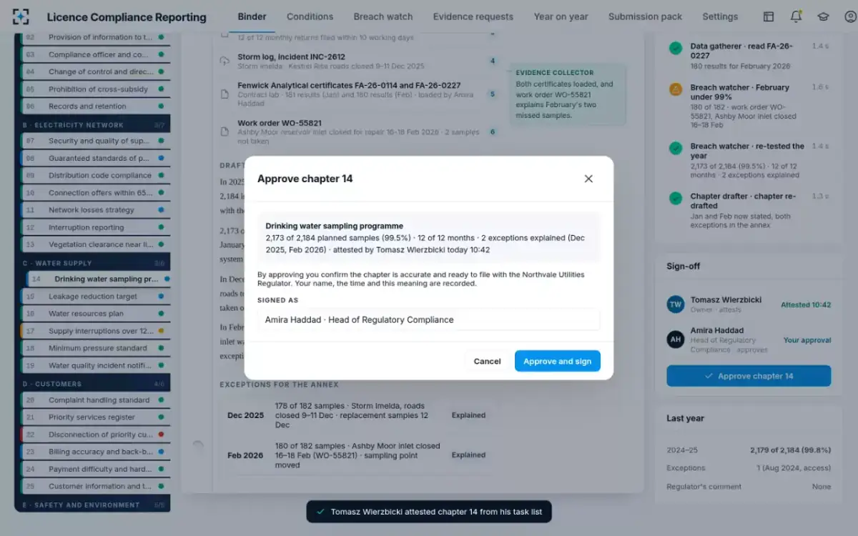Open the Year on year tab
This screenshot has height=536, width=858.
point(561,16)
